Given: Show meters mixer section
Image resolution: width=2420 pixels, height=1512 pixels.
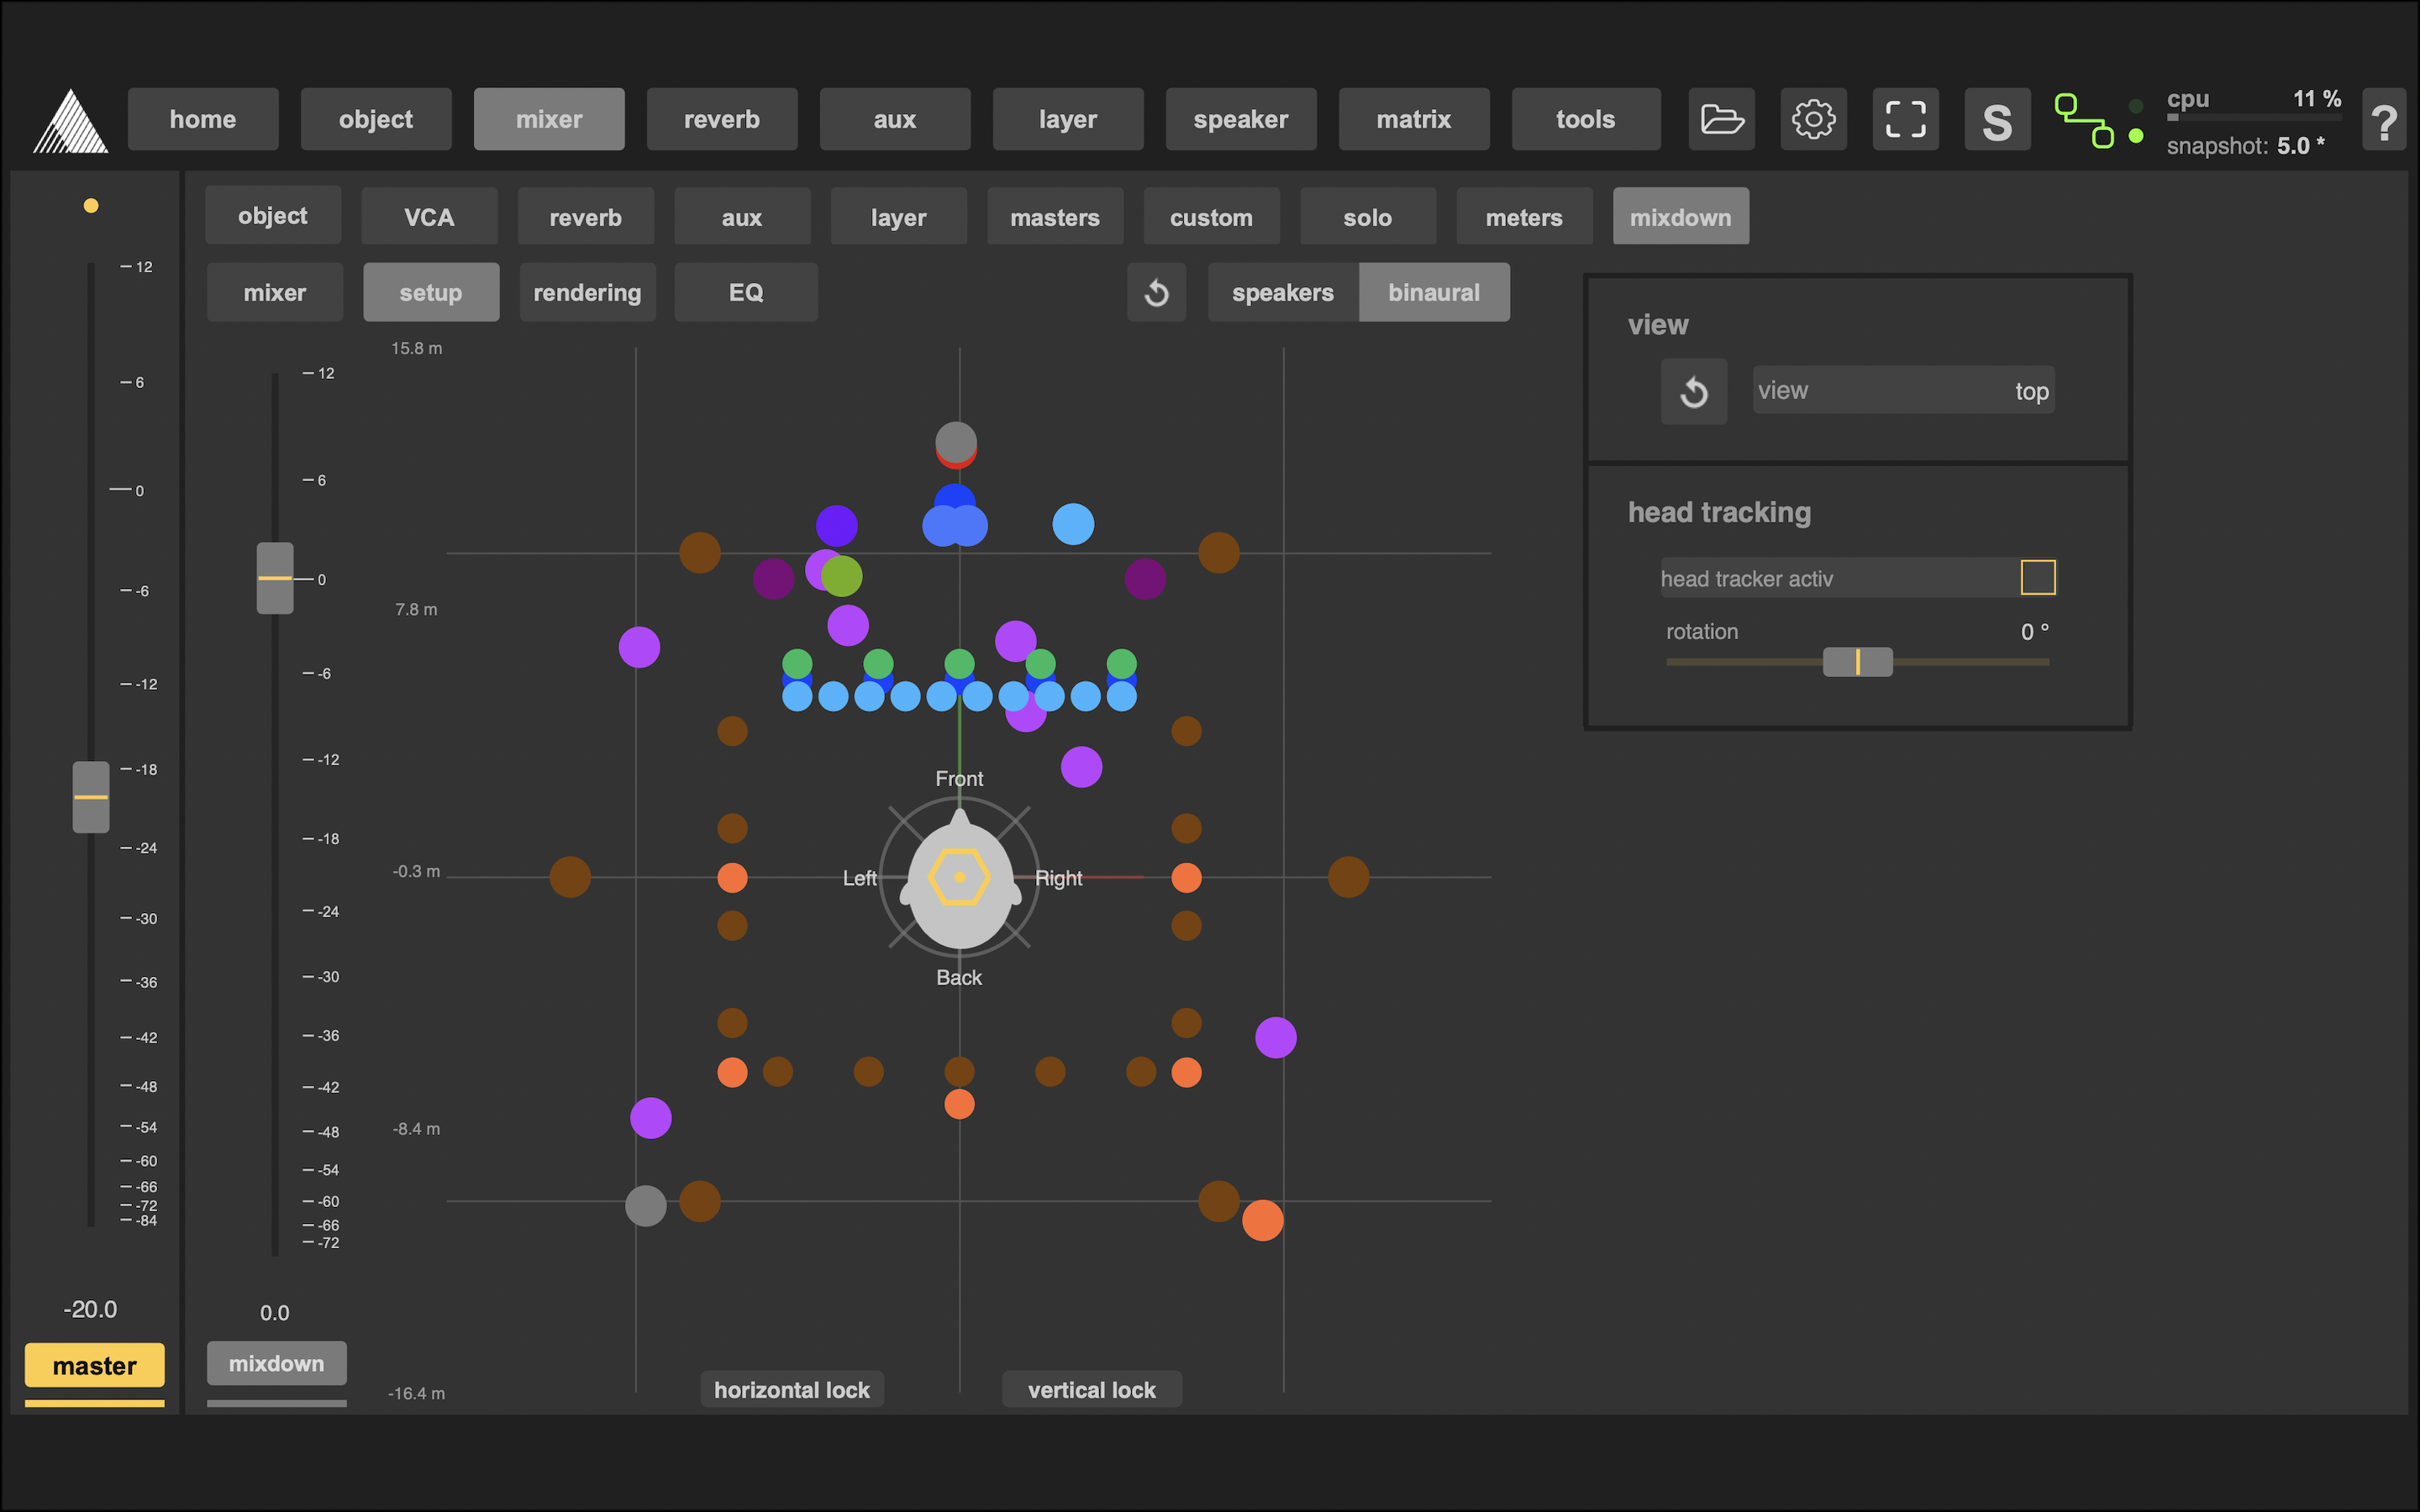Looking at the screenshot, I should pos(1524,216).
